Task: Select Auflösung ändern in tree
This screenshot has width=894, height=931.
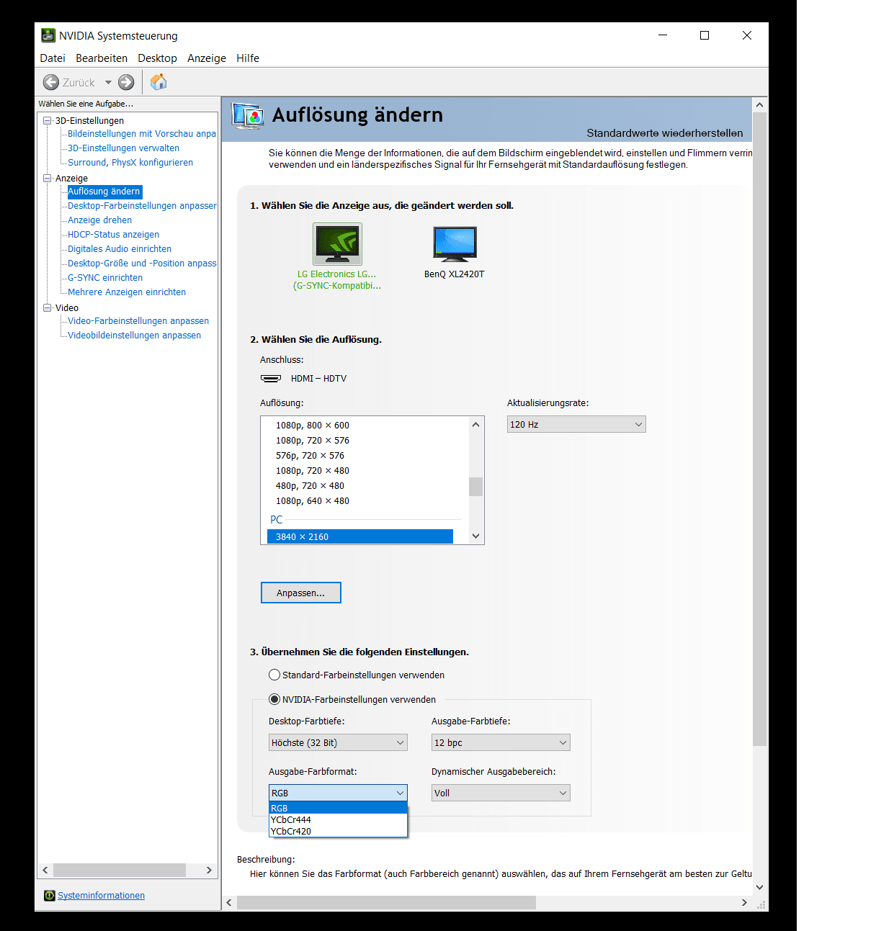Action: pyautogui.click(x=104, y=192)
